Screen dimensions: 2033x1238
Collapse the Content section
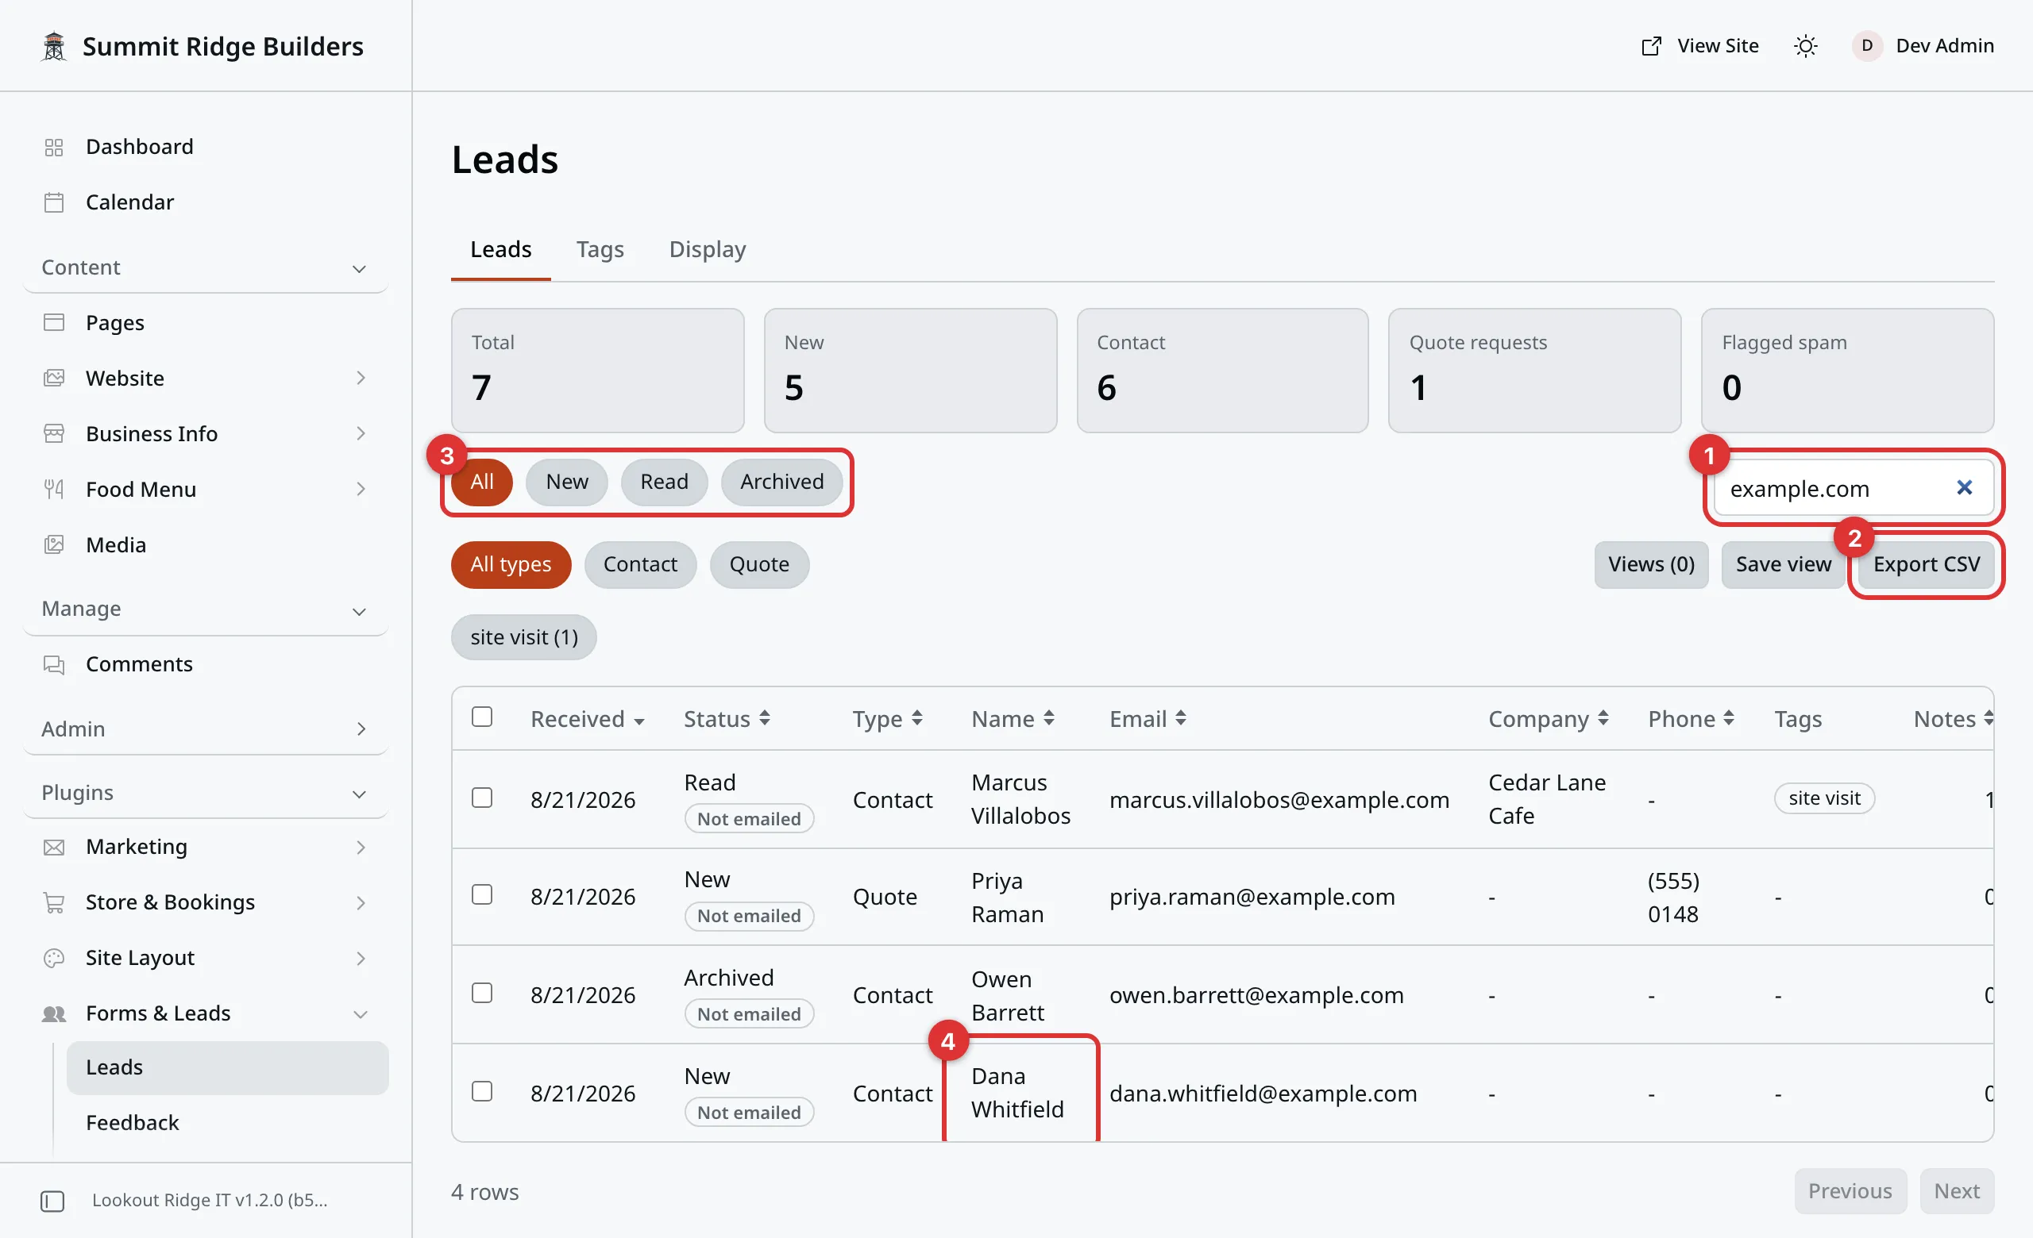tap(206, 268)
